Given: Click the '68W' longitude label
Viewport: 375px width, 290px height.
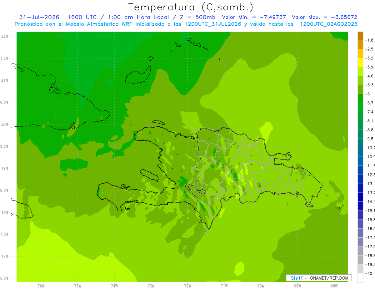Looking at the screenshot, I should pyautogui.click(x=334, y=286).
